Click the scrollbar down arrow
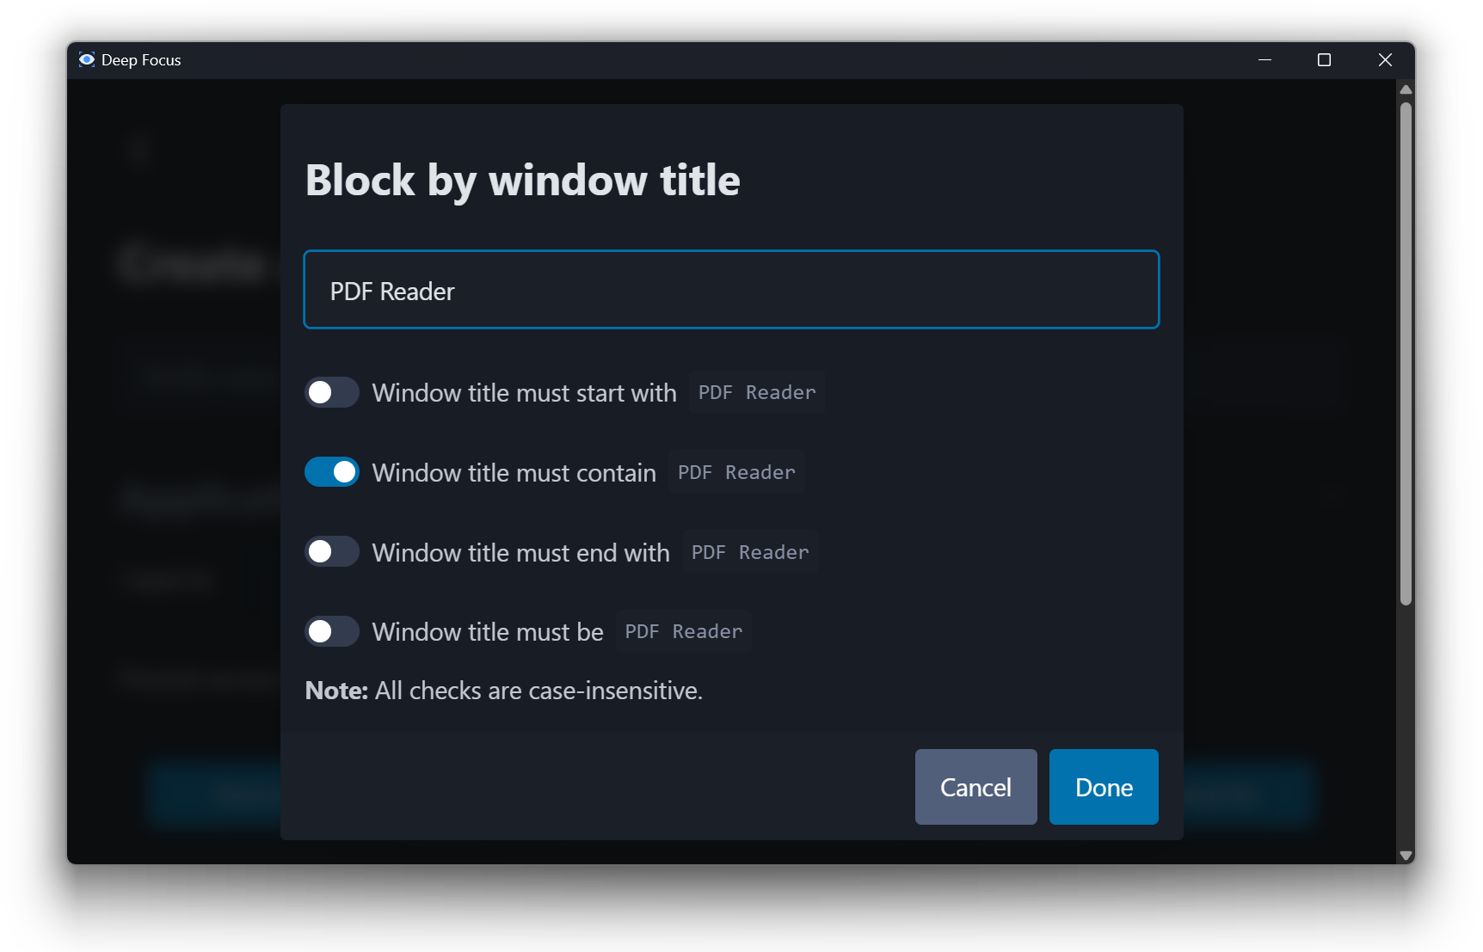1483x952 pixels. [x=1406, y=855]
